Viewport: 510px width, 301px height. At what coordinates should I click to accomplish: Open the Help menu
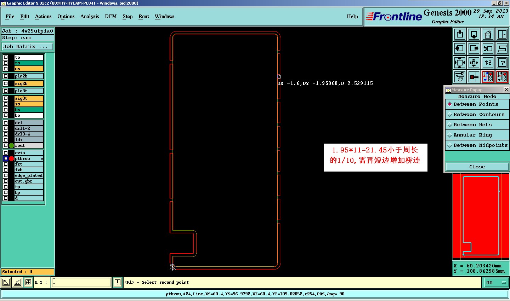(x=352, y=17)
